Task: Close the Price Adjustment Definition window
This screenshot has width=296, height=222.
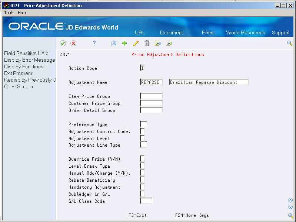Action: [x=290, y=6]
